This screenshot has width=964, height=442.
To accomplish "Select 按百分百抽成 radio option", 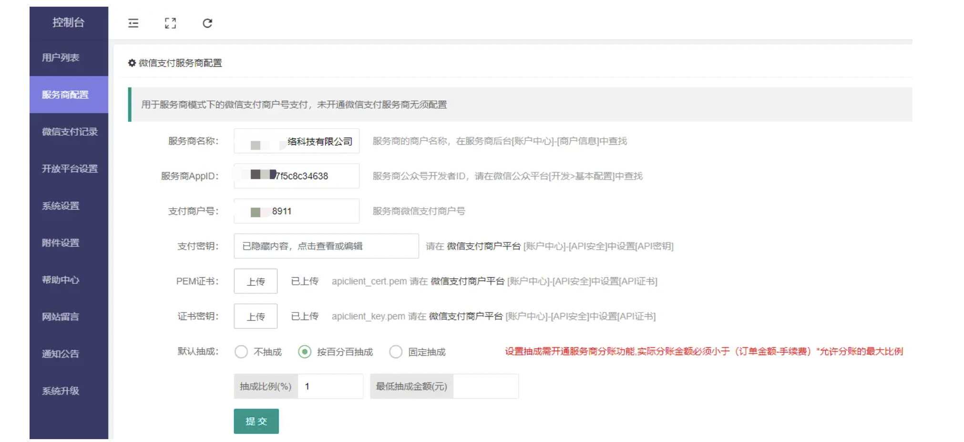I will pyautogui.click(x=305, y=352).
